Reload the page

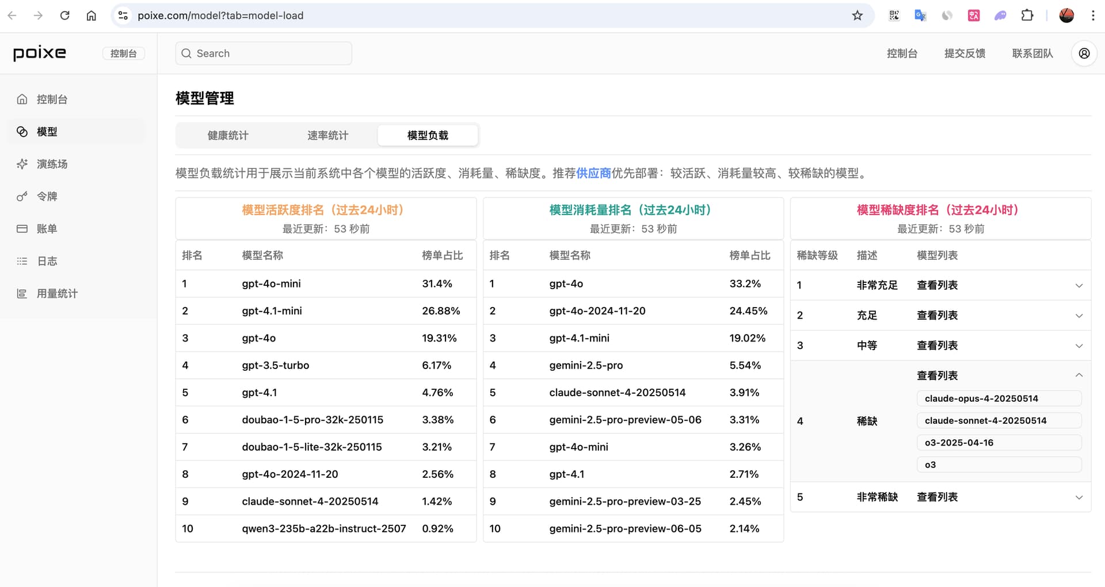tap(64, 16)
